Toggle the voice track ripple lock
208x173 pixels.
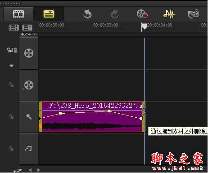tap(11, 116)
